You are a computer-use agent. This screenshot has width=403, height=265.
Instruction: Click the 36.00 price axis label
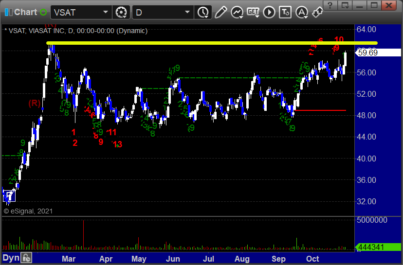click(x=366, y=180)
